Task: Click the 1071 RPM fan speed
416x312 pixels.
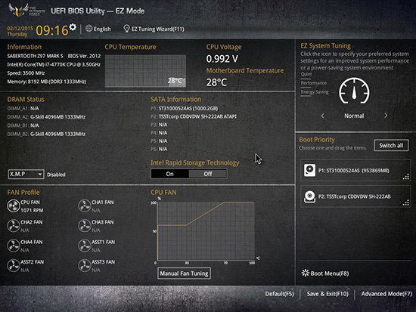Action: [32, 210]
